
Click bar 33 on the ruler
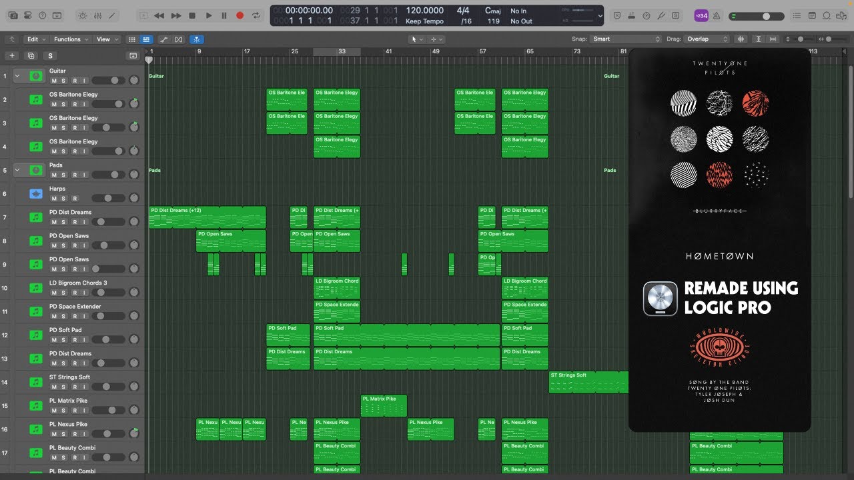click(x=342, y=51)
